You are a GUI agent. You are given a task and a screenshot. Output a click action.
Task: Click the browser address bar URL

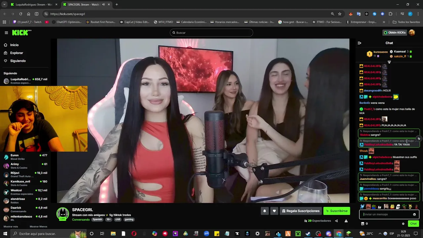coord(68,14)
